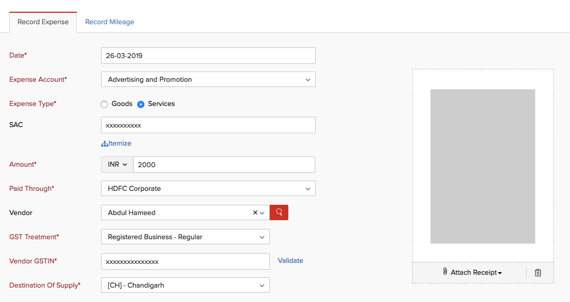
Task: Click the paperclip Attach Receipt icon
Action: click(445, 272)
